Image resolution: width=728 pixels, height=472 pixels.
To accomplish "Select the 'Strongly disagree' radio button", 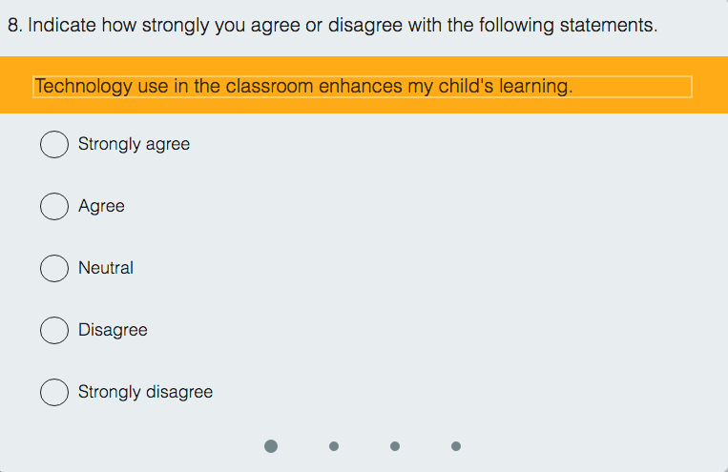I will (x=54, y=392).
